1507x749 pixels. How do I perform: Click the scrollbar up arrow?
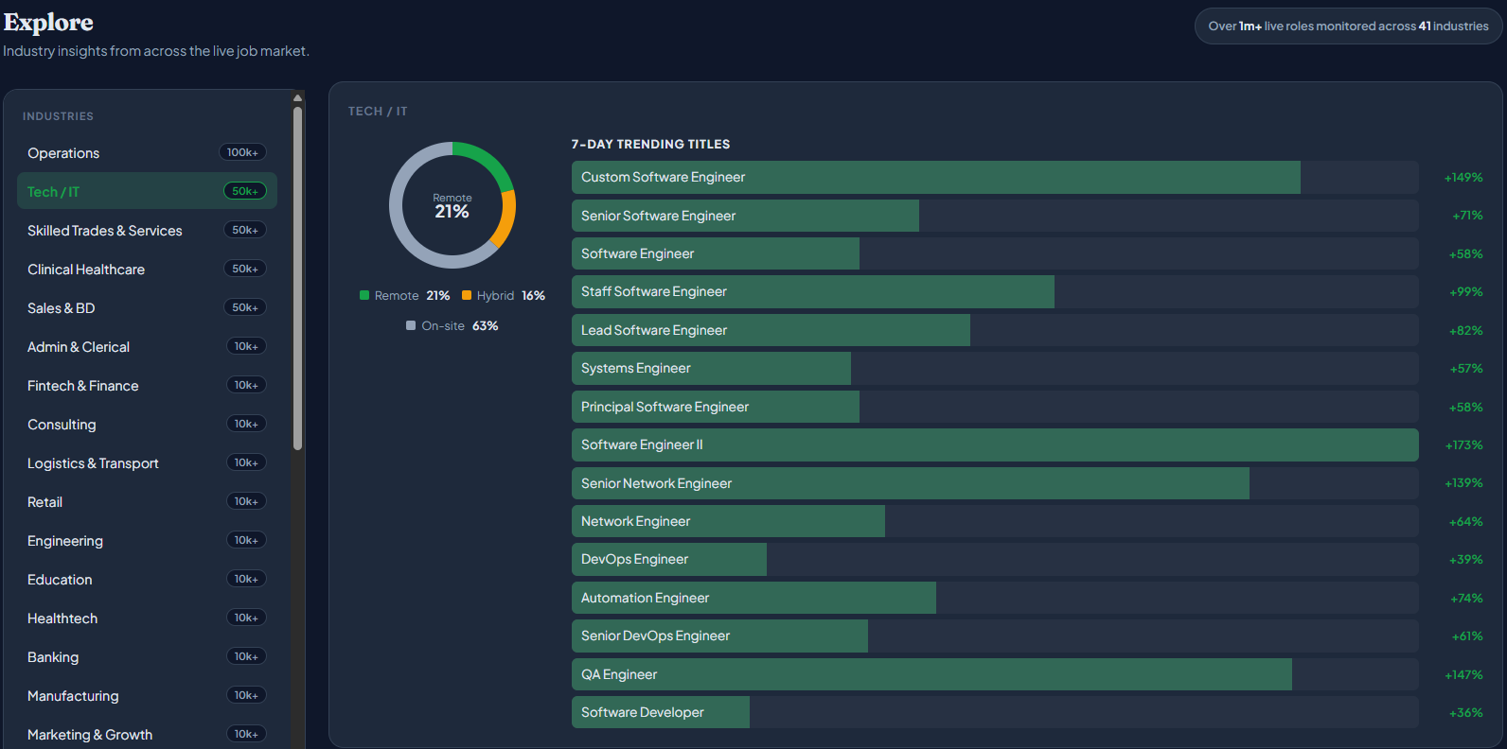pyautogui.click(x=298, y=97)
